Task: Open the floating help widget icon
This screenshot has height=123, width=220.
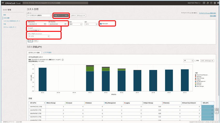Action: (x=217, y=110)
